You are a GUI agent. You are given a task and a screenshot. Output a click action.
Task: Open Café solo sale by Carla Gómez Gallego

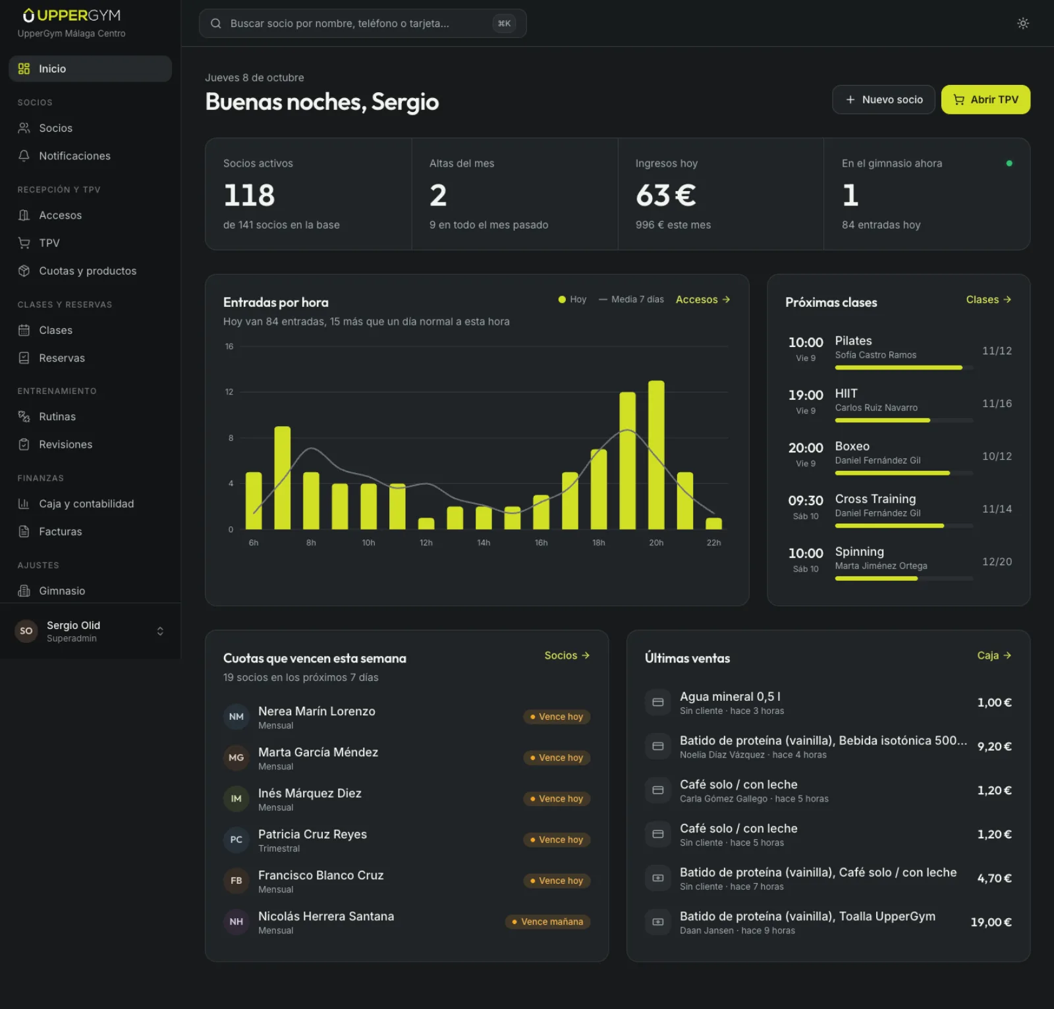pyautogui.click(x=828, y=790)
